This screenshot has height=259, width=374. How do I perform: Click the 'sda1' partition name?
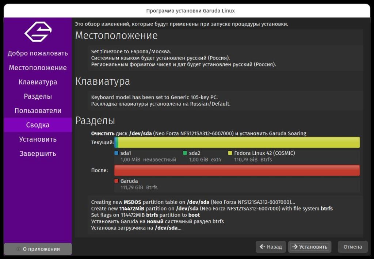(x=126, y=153)
